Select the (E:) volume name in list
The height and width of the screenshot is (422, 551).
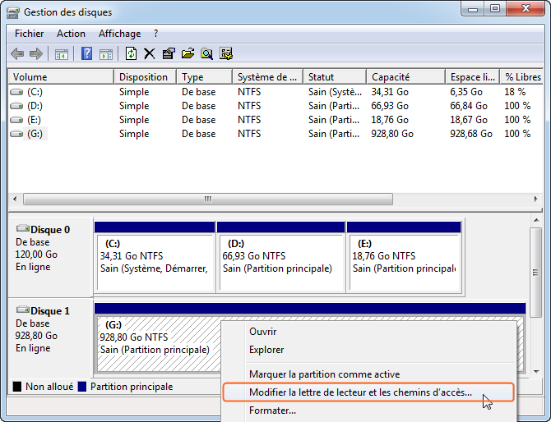pos(34,120)
